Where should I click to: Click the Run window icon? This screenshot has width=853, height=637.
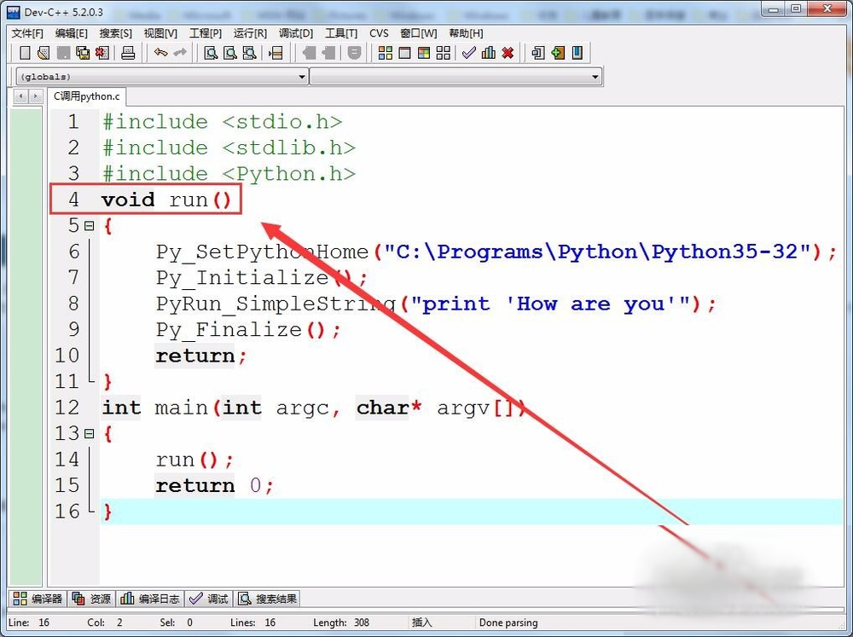[404, 53]
